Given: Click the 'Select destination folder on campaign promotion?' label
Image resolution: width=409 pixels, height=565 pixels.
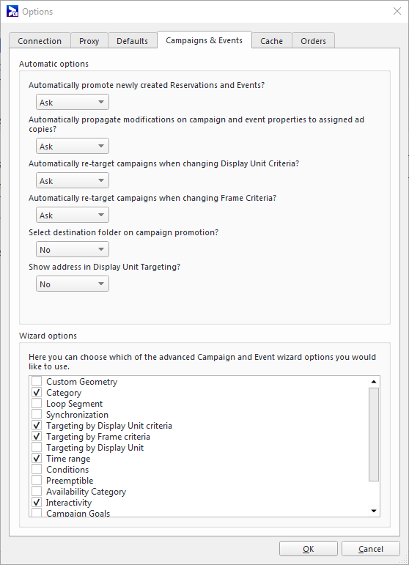Looking at the screenshot, I should click(124, 232).
